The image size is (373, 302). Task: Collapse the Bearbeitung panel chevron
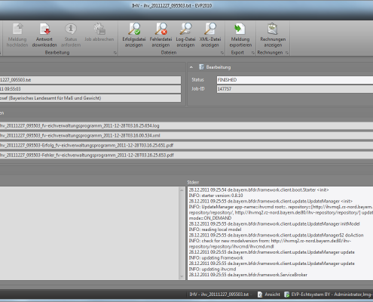coord(191,67)
